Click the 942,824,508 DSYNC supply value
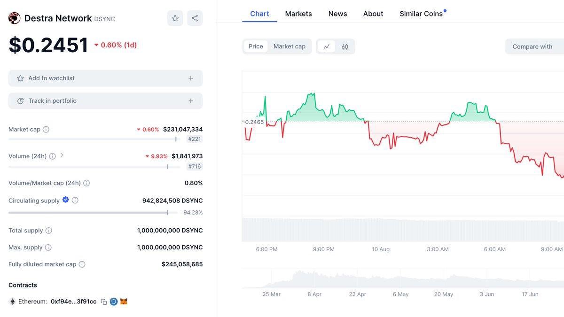Screen dimensions: 564x317 click(172, 201)
